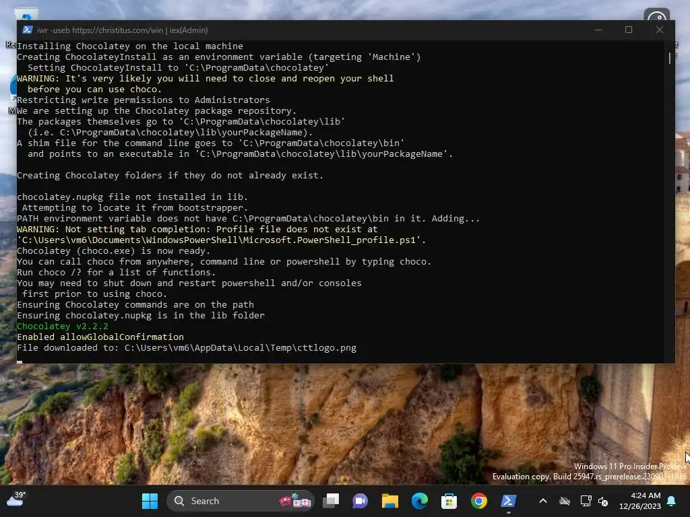Image resolution: width=690 pixels, height=517 pixels.
Task: Select the running PowerShell taskbar icon
Action: tap(508, 501)
